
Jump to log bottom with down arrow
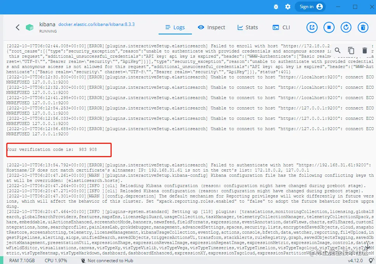[x=367, y=246]
